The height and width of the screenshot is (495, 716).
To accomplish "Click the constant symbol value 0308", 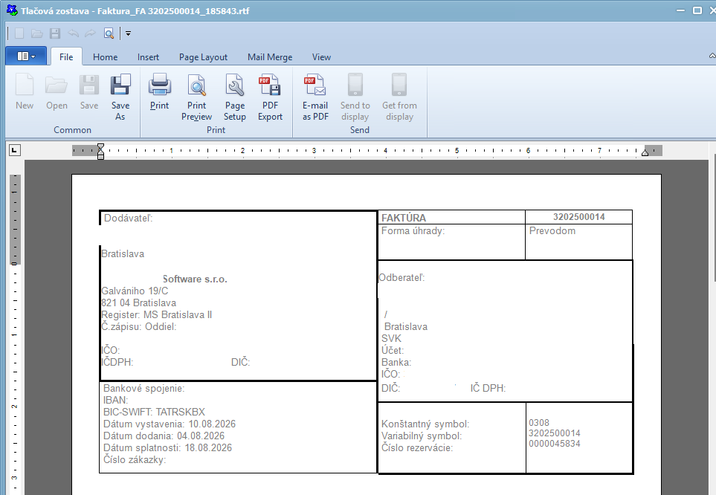I will pos(539,423).
